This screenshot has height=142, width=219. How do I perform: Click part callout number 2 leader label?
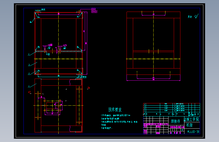[x=29, y=74]
